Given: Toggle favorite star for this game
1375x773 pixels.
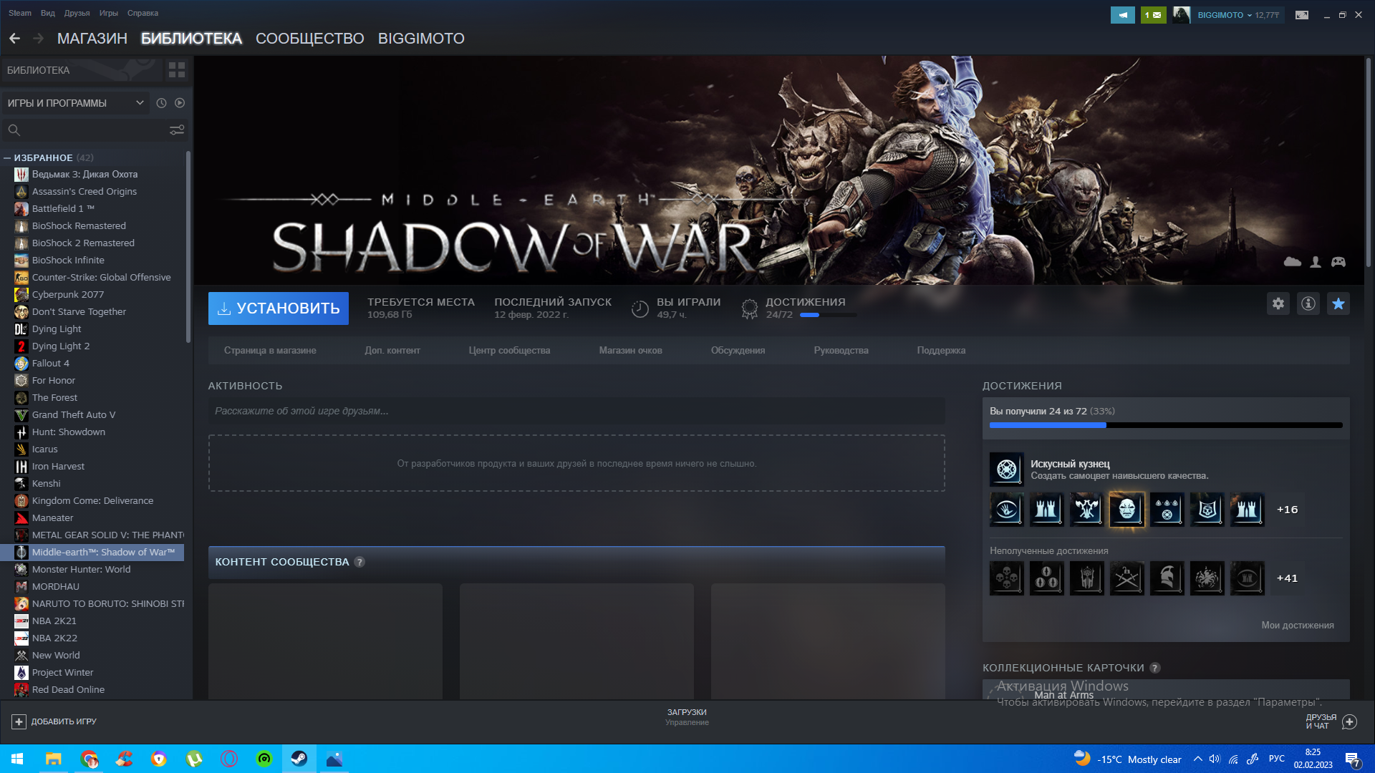Looking at the screenshot, I should (x=1338, y=303).
